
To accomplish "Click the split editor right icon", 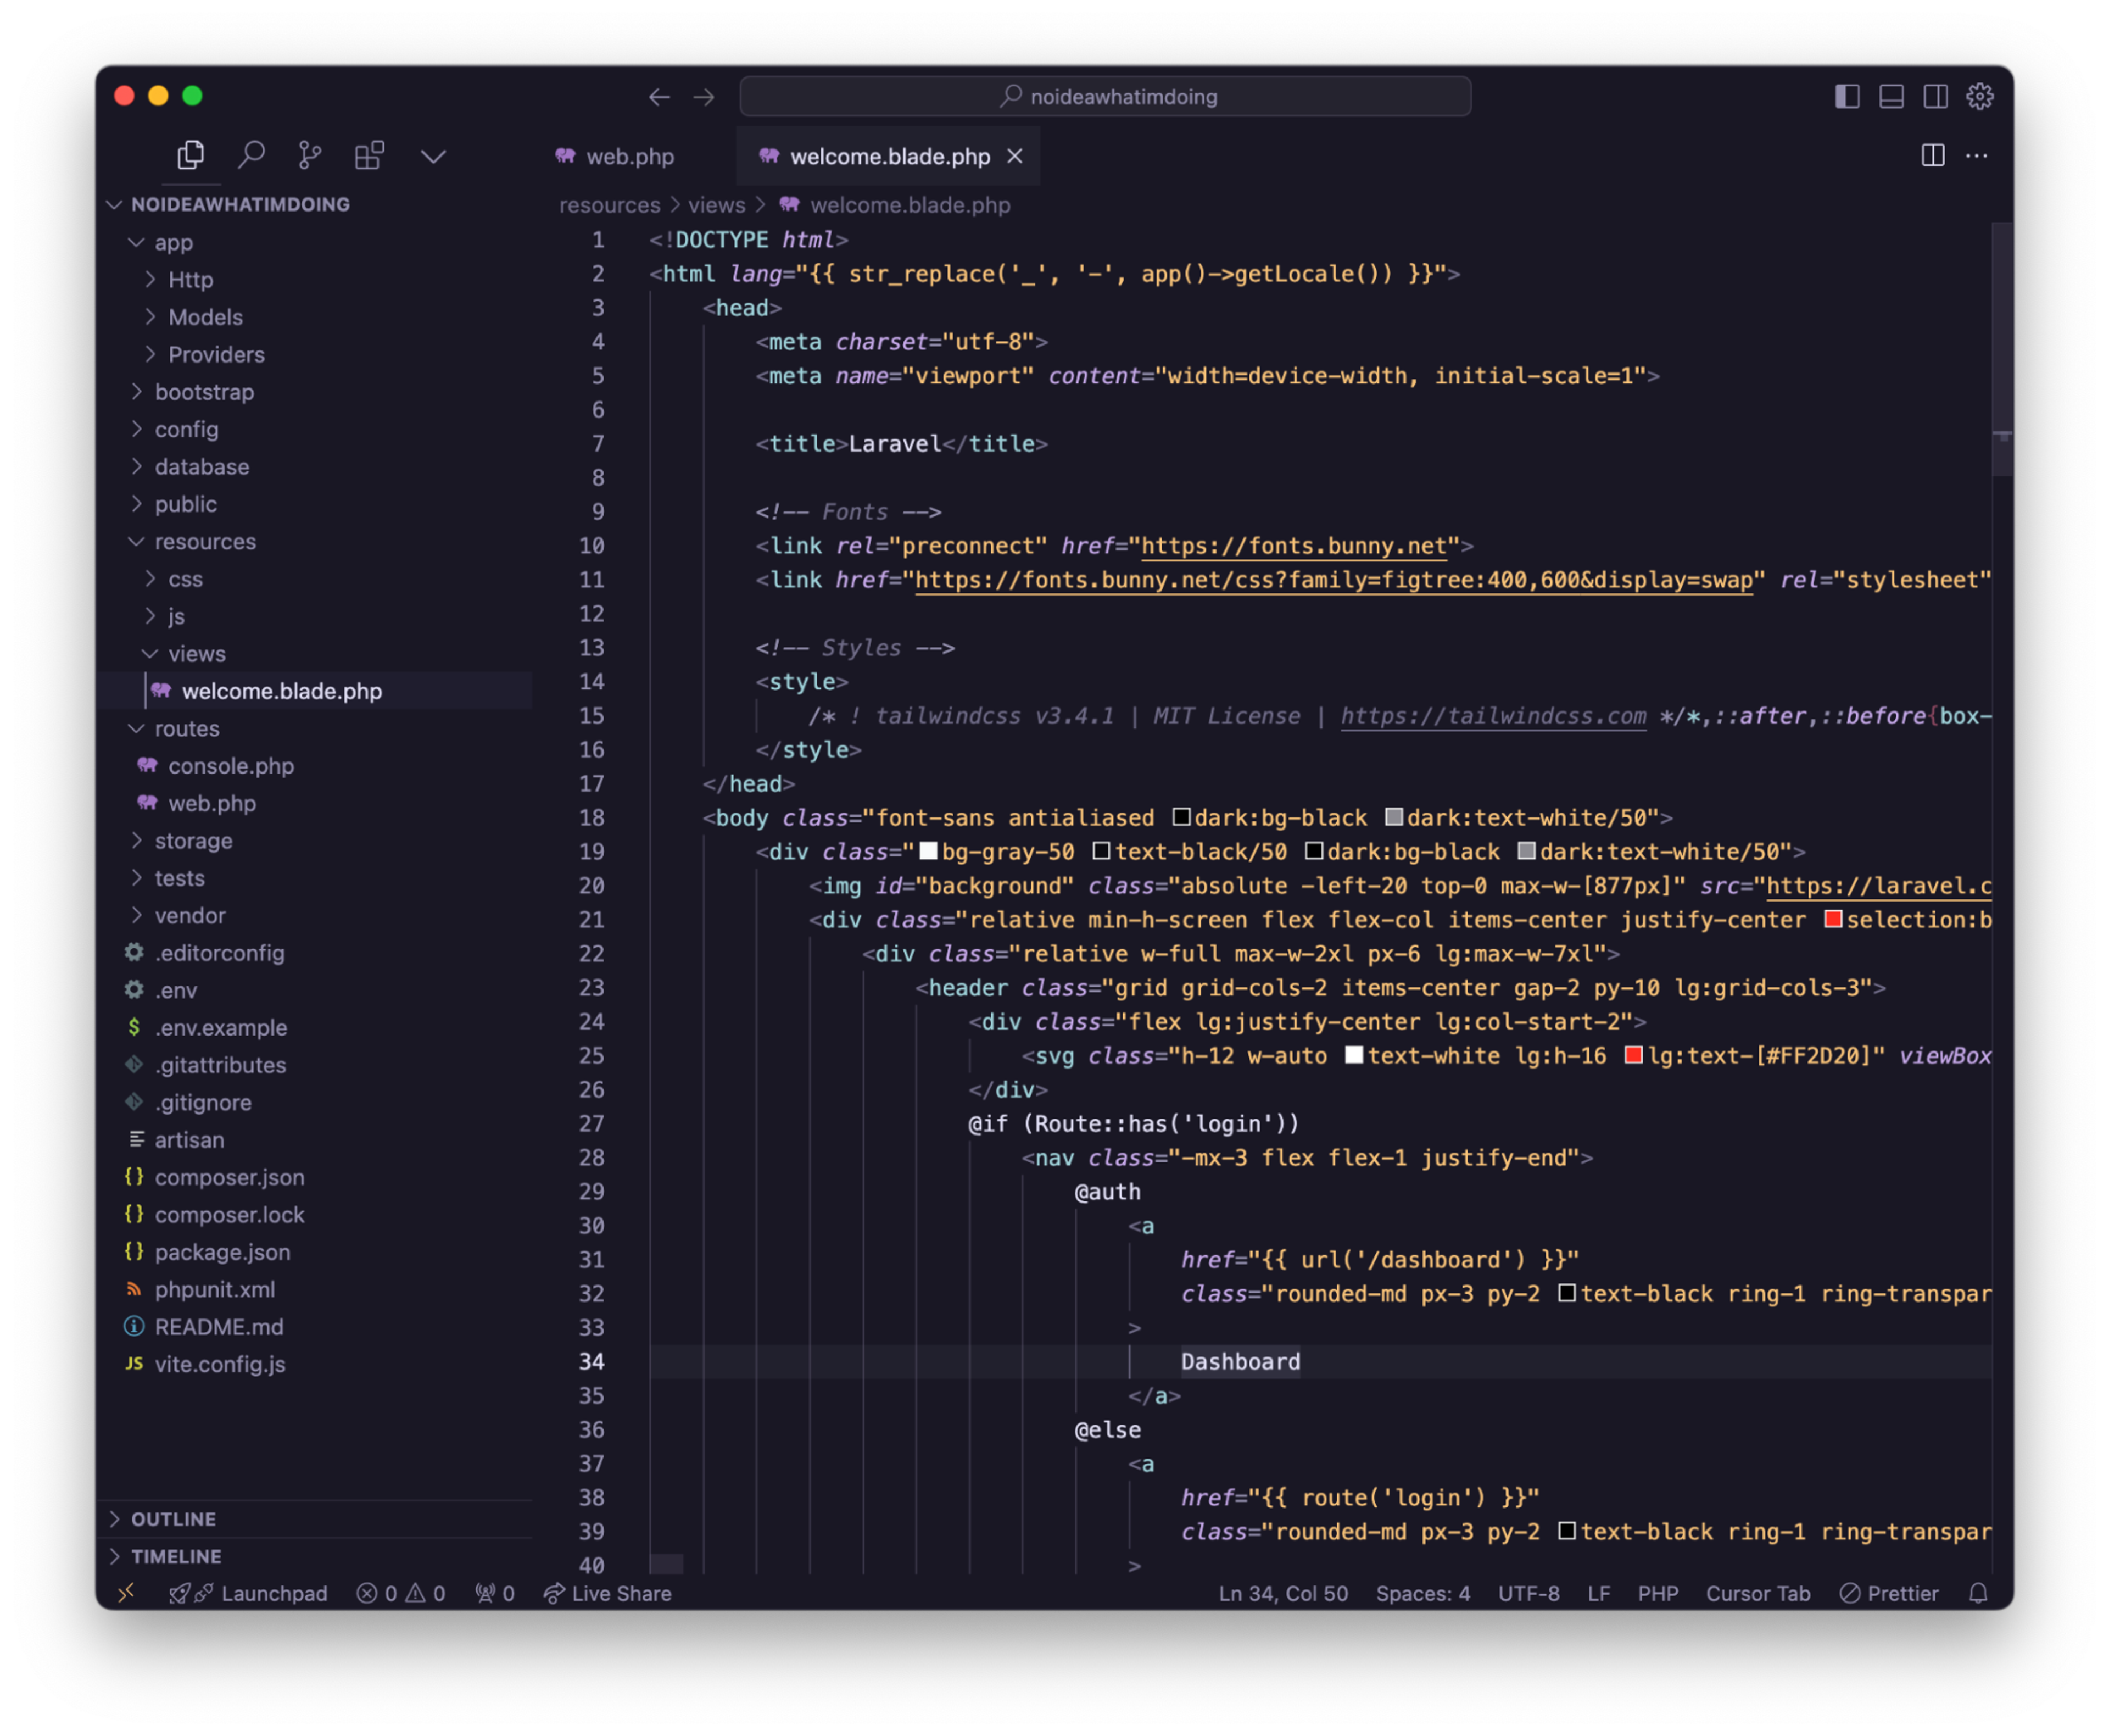I will tap(1932, 155).
